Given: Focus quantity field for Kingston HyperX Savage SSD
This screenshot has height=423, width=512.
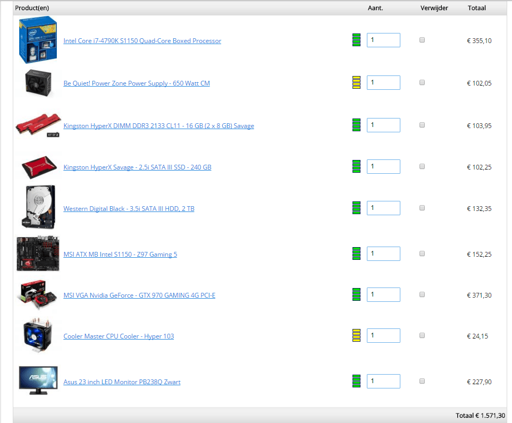Looking at the screenshot, I should [383, 166].
